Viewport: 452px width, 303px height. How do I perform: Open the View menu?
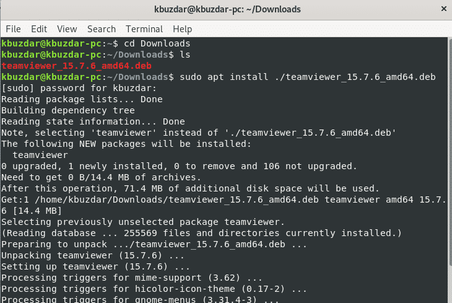(67, 29)
